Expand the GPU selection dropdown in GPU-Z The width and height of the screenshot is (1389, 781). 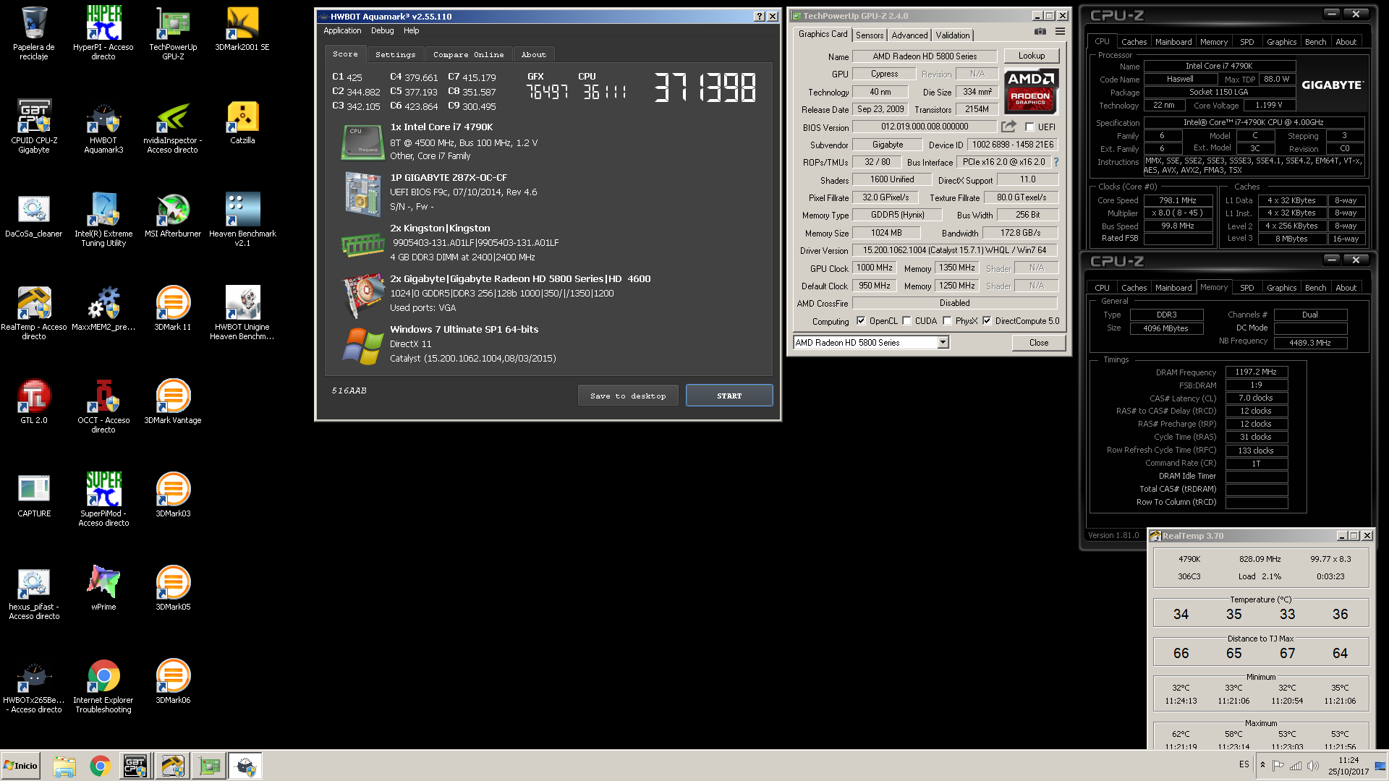943,343
